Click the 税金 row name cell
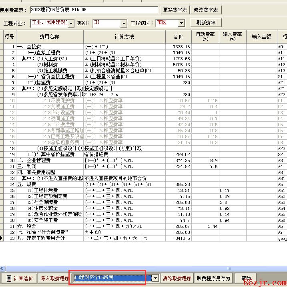The image size is (287, 287). 49,226
